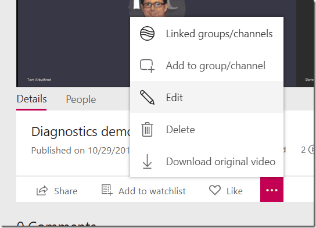Click the Diagnostics demo video title
The width and height of the screenshot is (316, 228).
pyautogui.click(x=81, y=131)
